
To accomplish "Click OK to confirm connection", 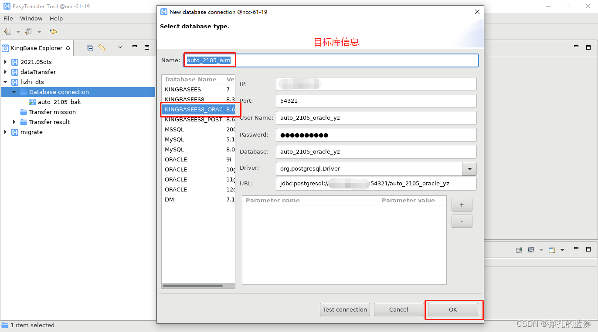I will point(453,309).
